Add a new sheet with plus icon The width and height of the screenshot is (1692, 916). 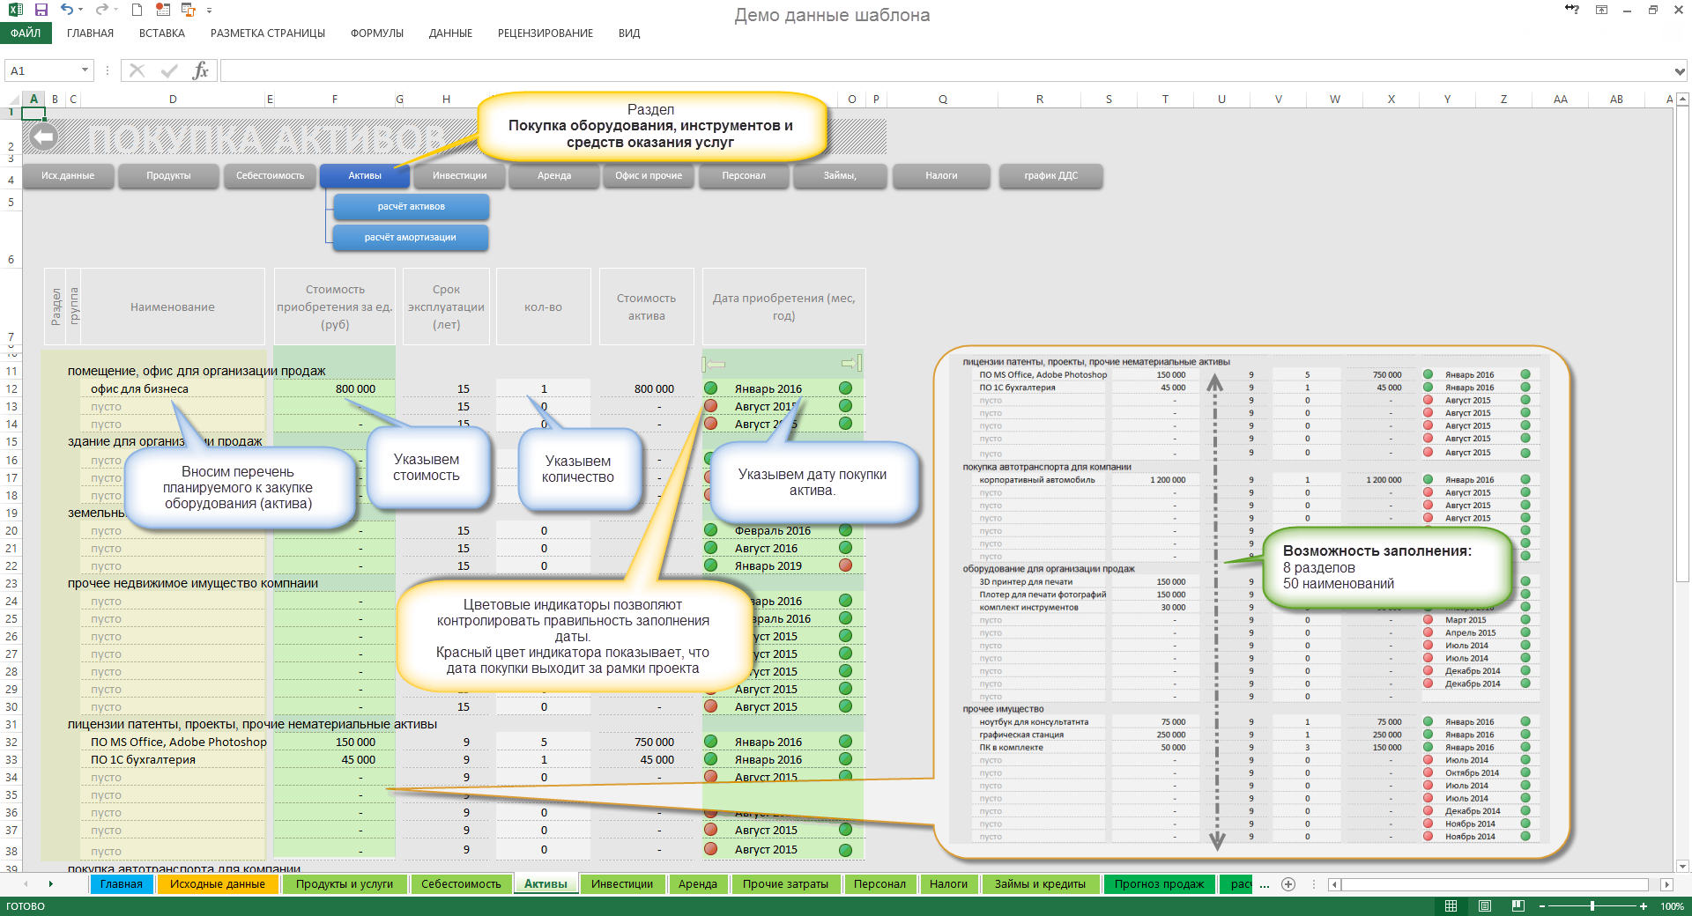1288,884
